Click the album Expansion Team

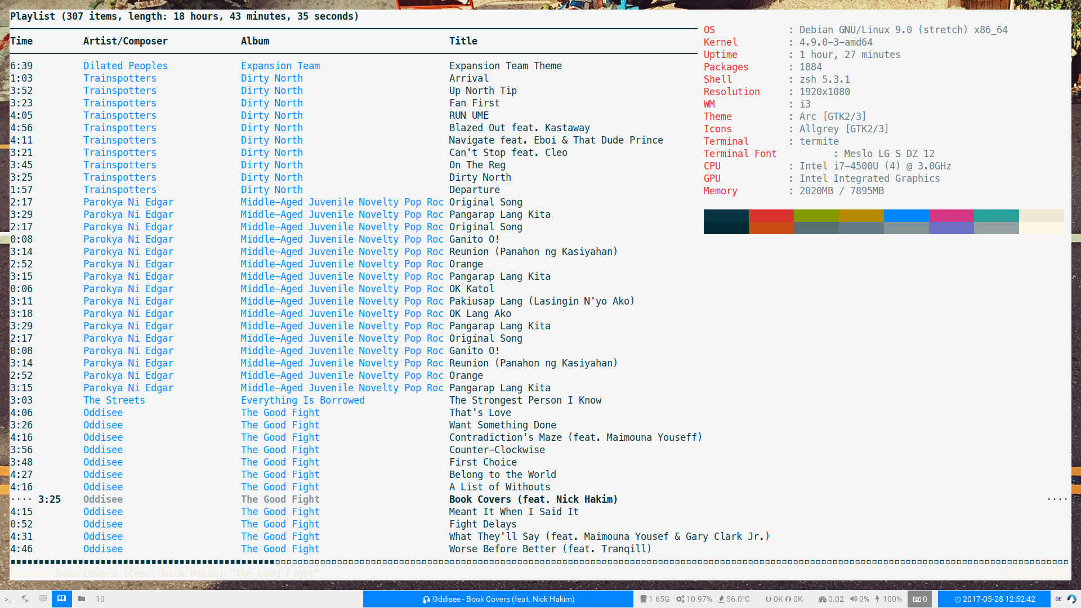[x=280, y=66]
